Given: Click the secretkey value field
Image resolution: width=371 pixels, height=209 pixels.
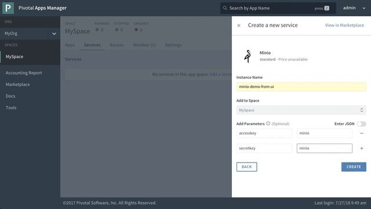Looking at the screenshot, I should click(x=325, y=149).
